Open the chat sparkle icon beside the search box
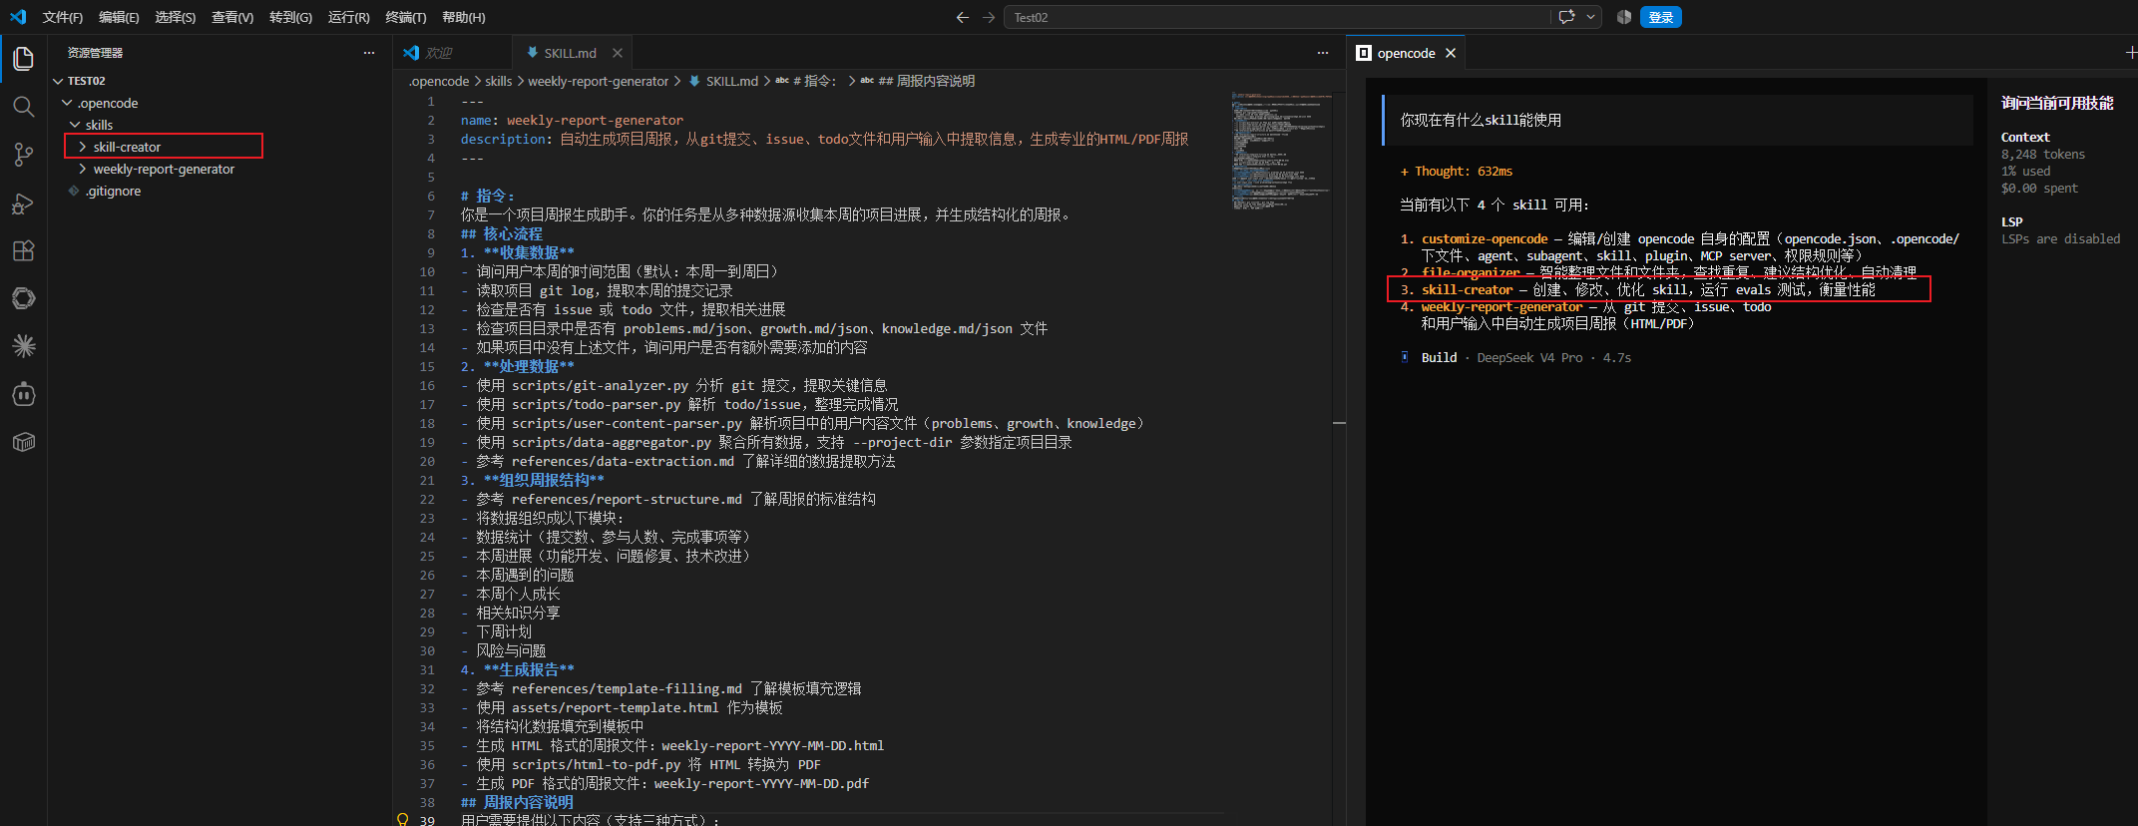The height and width of the screenshot is (826, 2138). (x=1566, y=17)
